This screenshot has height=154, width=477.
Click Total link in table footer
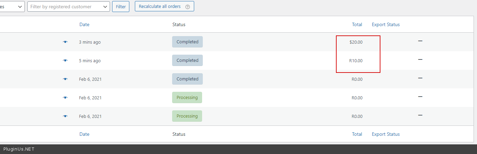coord(357,134)
